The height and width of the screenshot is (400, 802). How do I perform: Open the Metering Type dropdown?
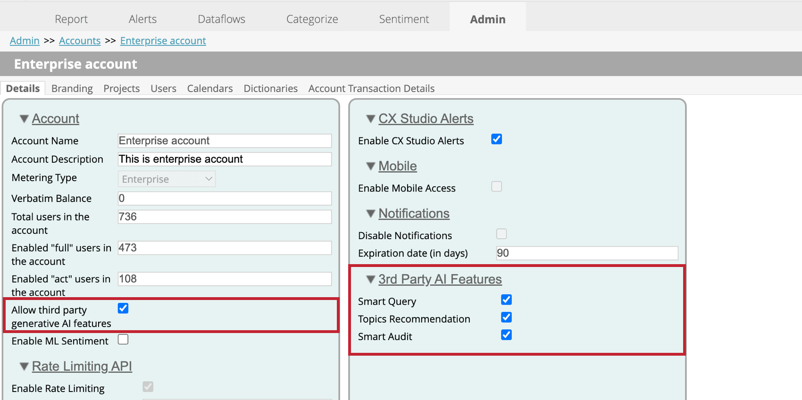pyautogui.click(x=167, y=179)
